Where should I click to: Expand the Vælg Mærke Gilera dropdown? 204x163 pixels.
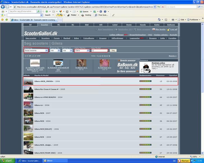click(82, 50)
